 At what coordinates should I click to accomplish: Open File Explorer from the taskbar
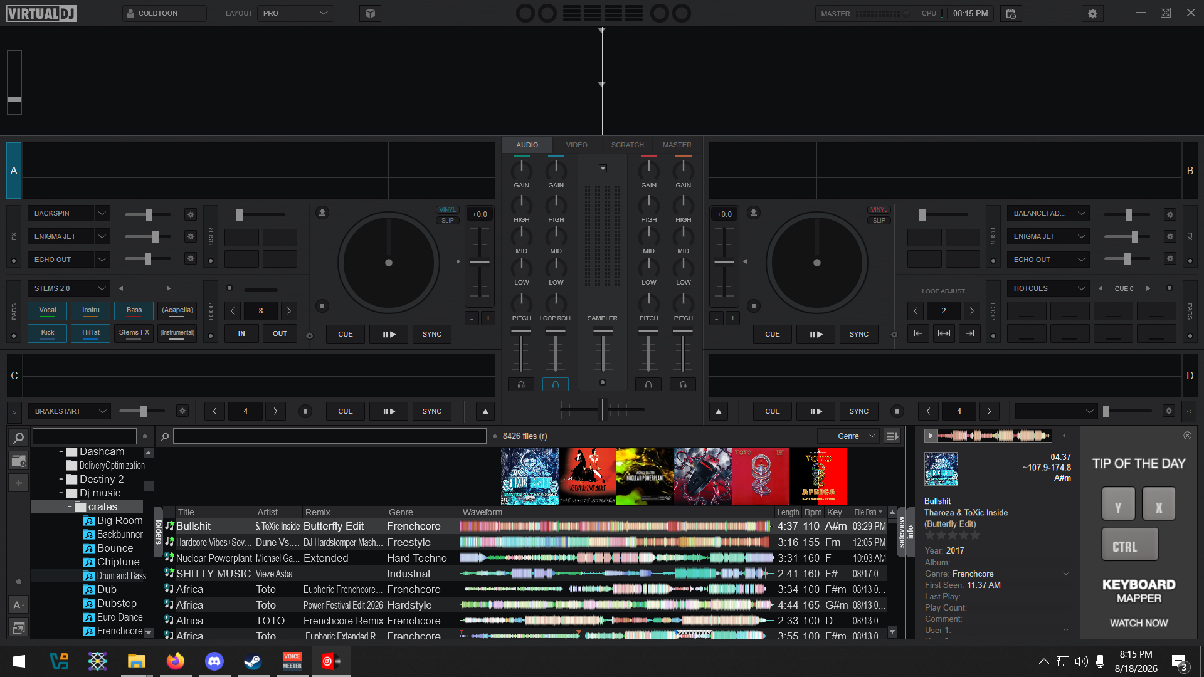point(136,661)
